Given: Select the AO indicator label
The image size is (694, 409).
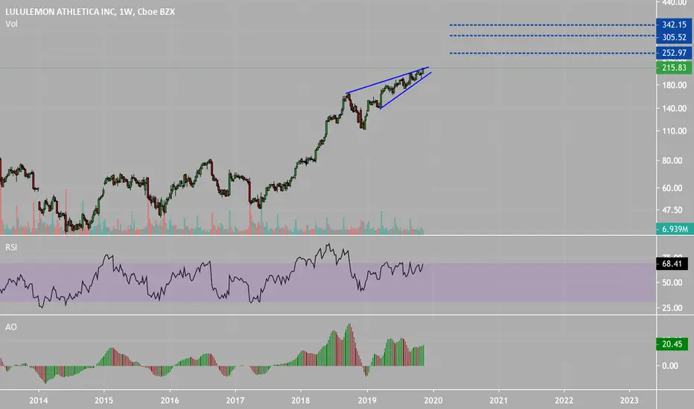Looking at the screenshot, I should [x=11, y=326].
